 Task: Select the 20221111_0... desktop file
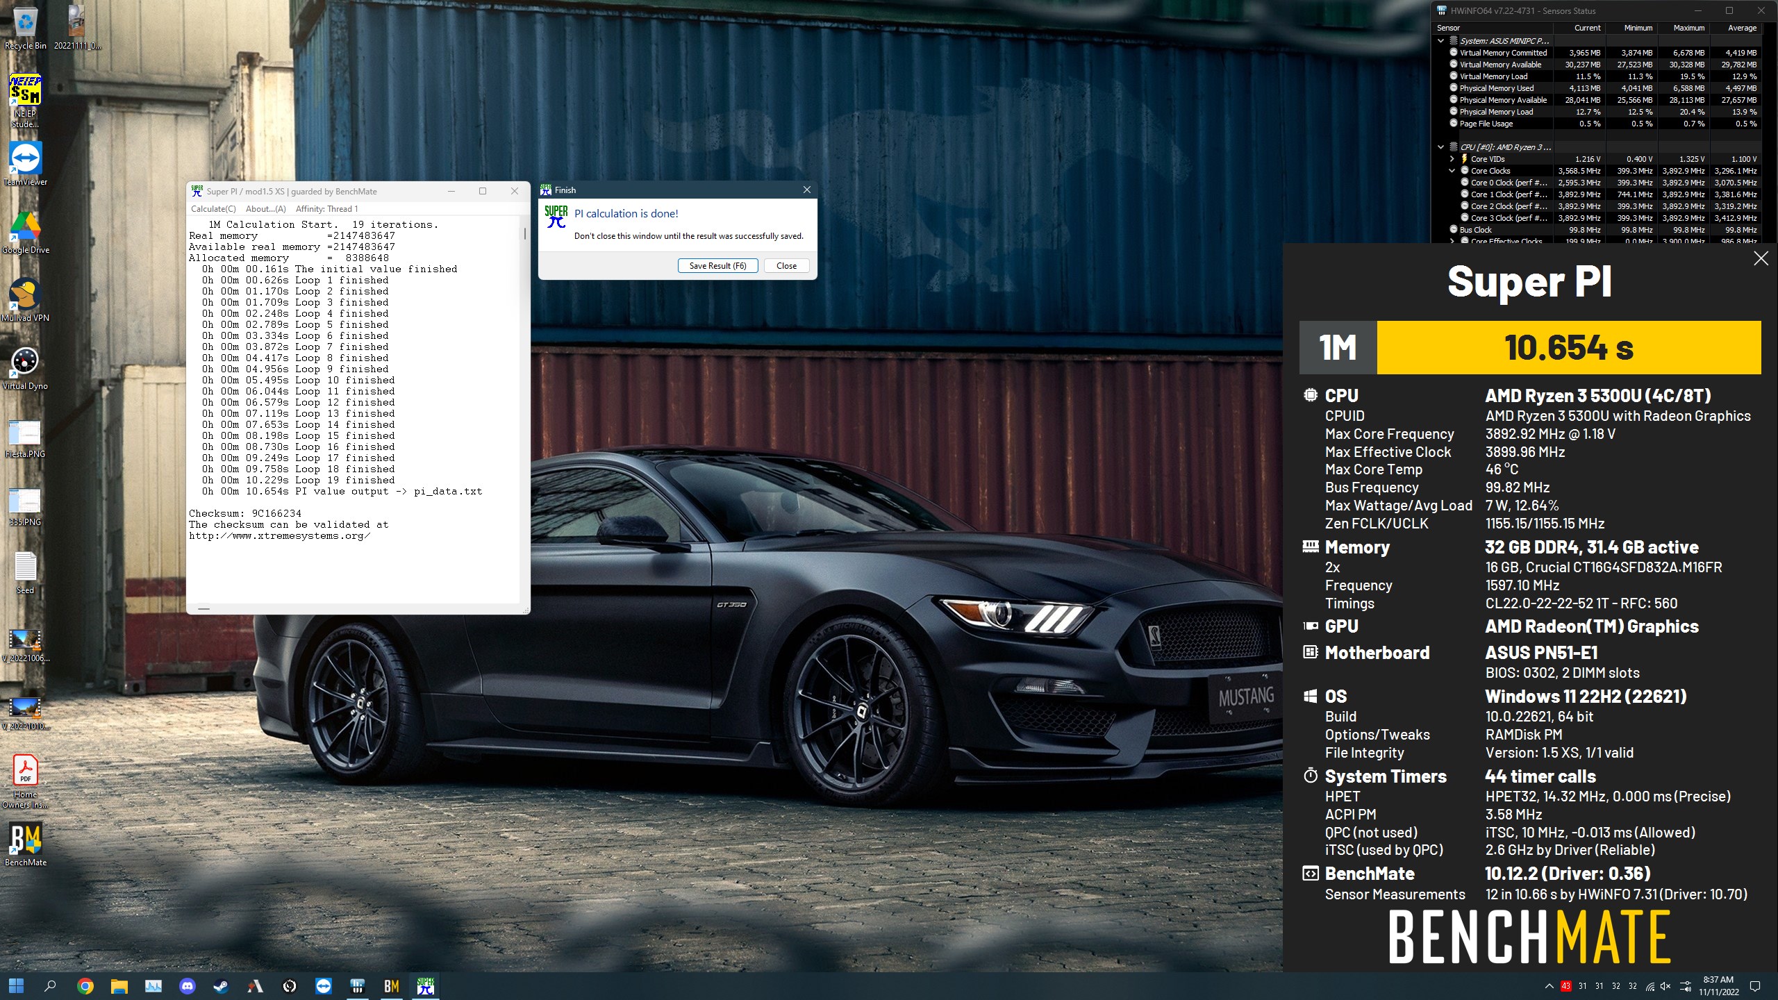tap(77, 28)
